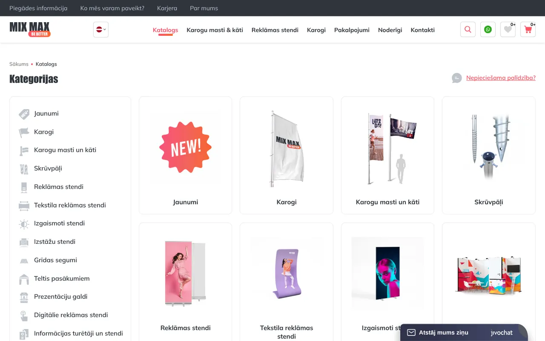
Task: Select Tekstila reklāmas stendi in sidebar
Action: (x=70, y=205)
